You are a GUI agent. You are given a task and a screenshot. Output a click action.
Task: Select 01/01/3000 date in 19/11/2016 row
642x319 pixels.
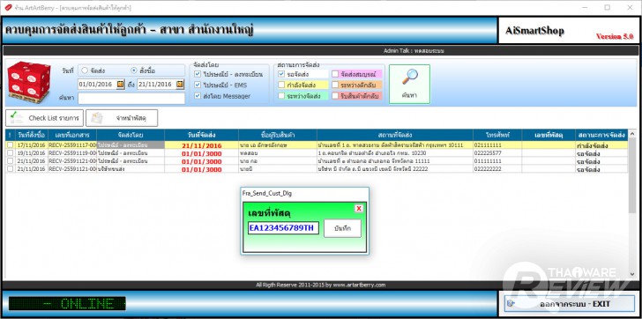(x=201, y=153)
